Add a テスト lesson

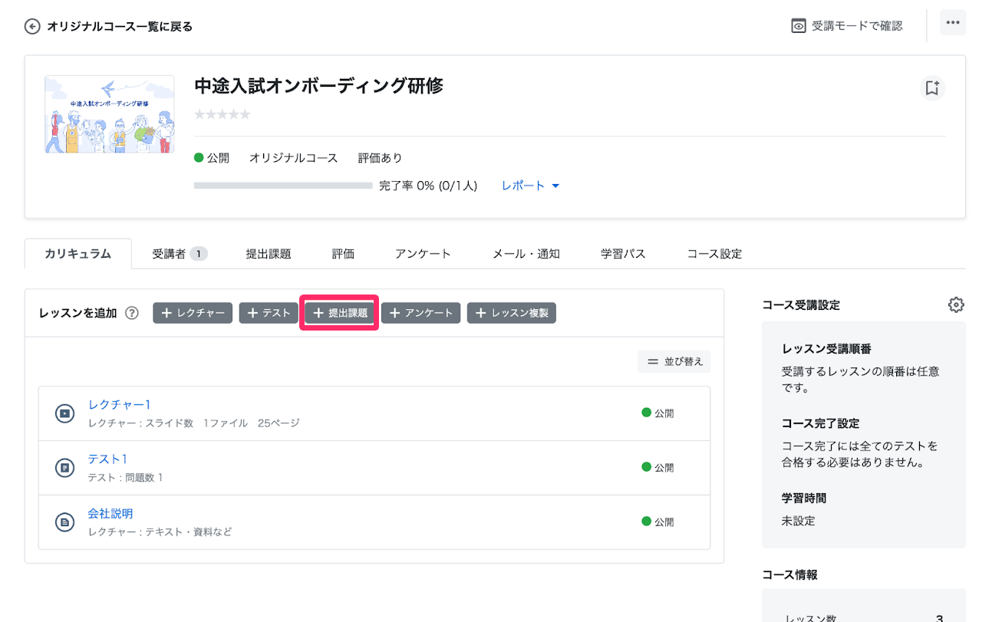click(269, 313)
